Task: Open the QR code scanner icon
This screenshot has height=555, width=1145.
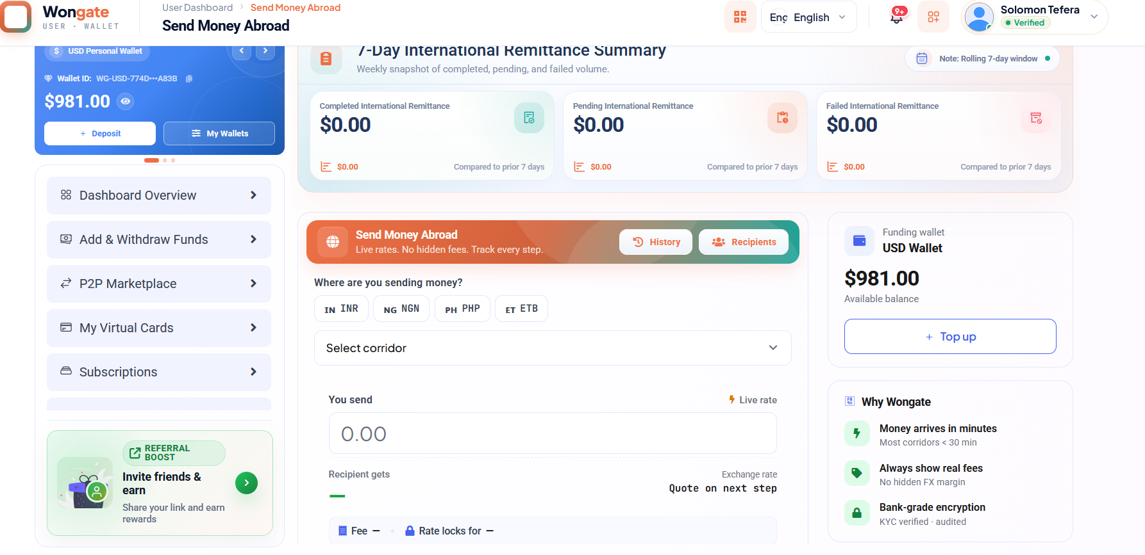Action: tap(740, 17)
